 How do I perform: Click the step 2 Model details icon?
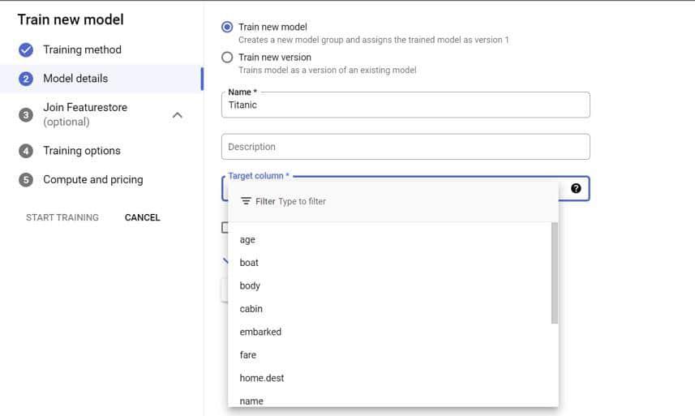pyautogui.click(x=26, y=79)
